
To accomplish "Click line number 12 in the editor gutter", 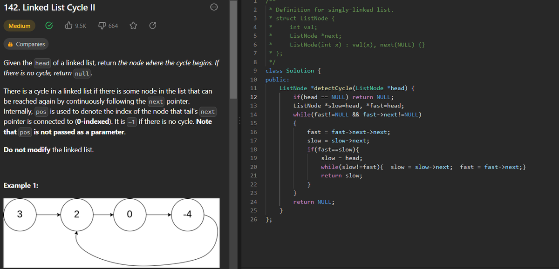I will (253, 97).
